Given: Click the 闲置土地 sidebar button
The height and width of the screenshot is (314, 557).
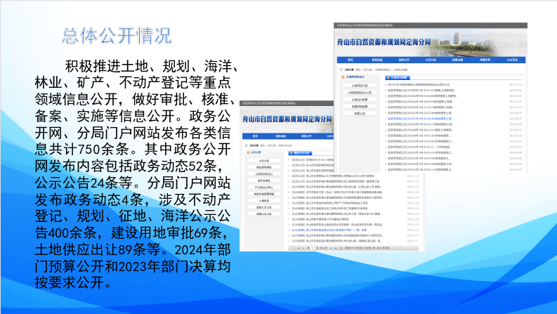Looking at the screenshot, I should point(358,112).
